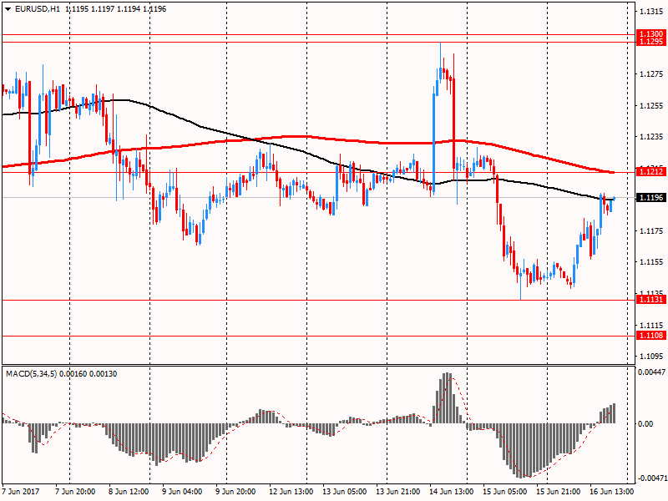
Task: Click the 1.1235 price scale value
Action: click(x=652, y=137)
